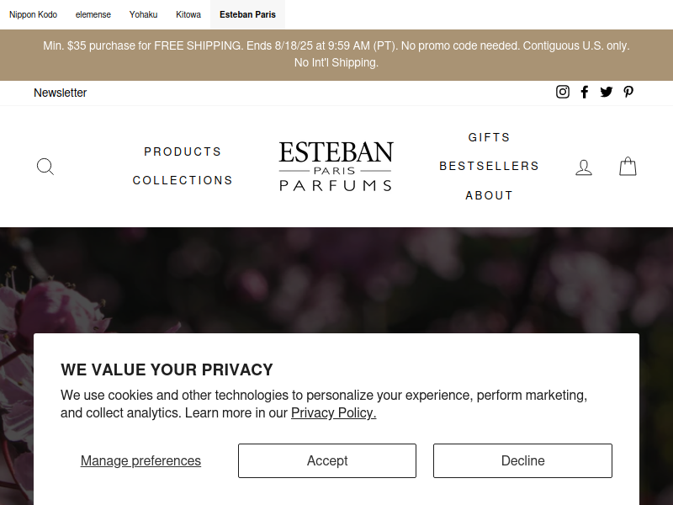Decline cookies in the privacy banner
Image resolution: width=673 pixels, height=505 pixels.
click(x=522, y=460)
